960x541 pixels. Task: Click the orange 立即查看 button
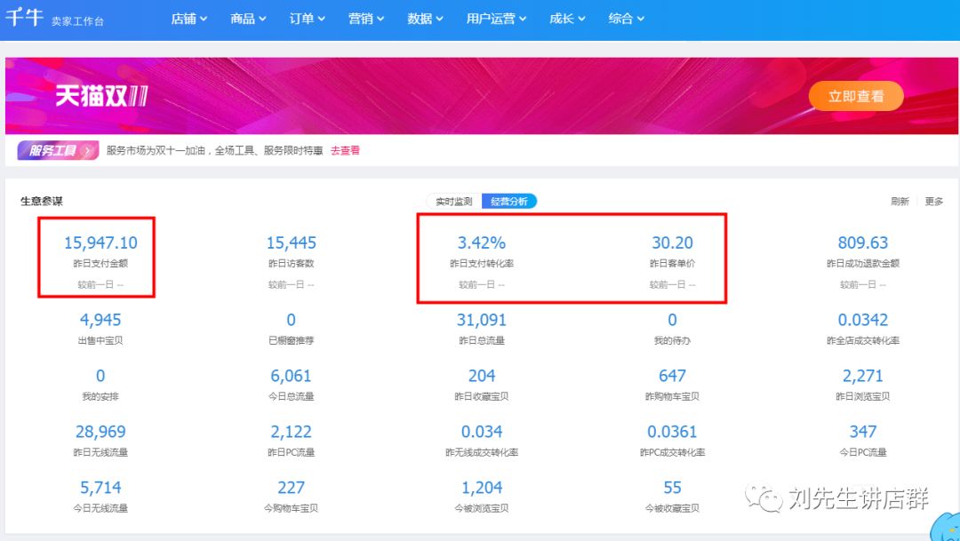click(856, 96)
